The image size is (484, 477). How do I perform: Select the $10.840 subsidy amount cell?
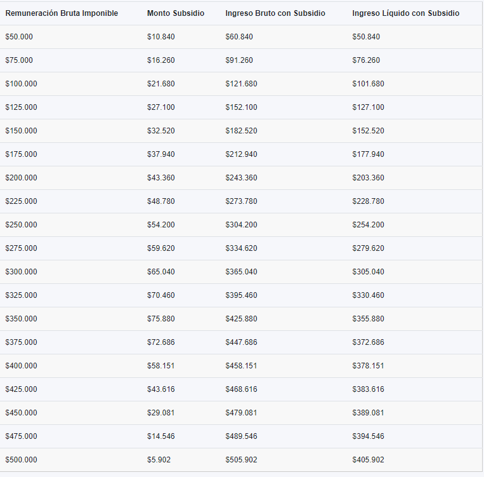click(160, 37)
